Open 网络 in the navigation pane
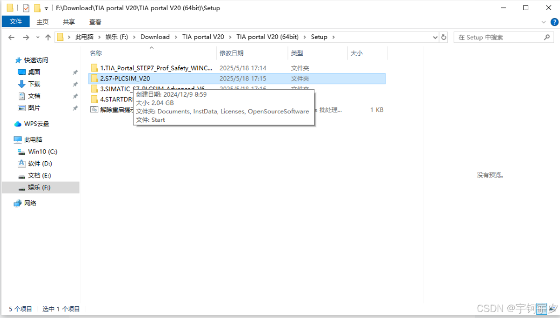 [x=30, y=203]
